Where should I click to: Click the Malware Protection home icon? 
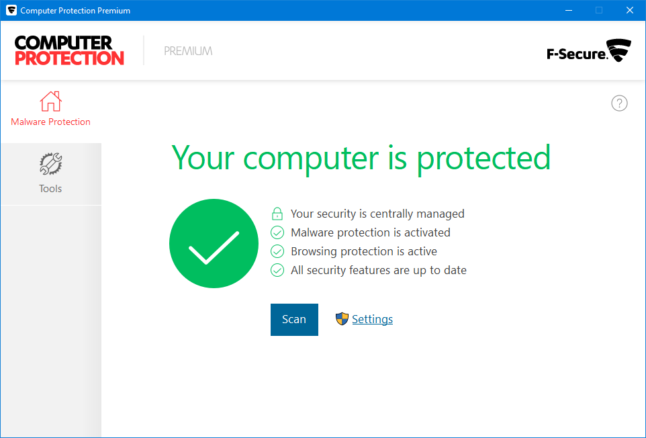[x=50, y=101]
